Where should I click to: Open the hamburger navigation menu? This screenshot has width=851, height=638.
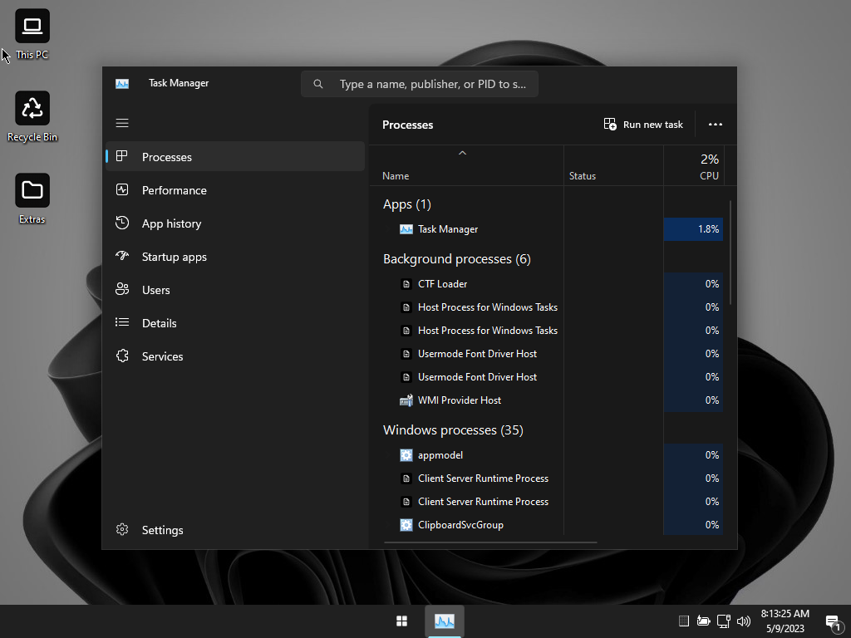[x=122, y=123]
